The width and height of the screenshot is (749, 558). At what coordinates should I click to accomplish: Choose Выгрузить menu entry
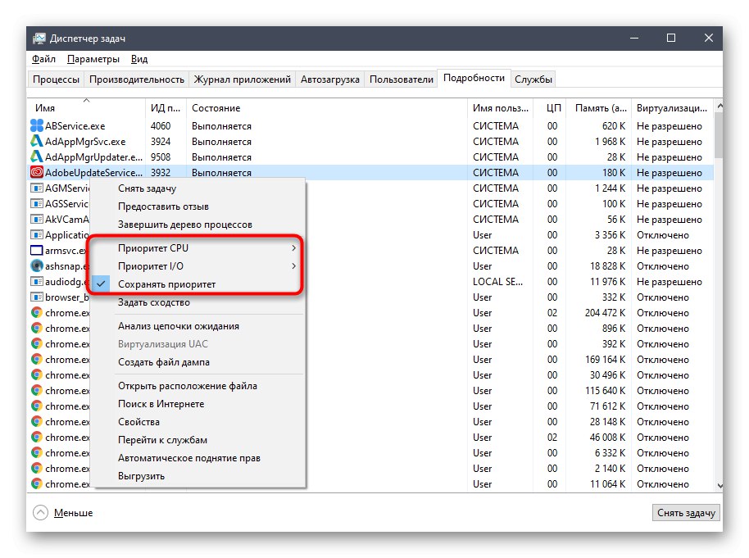pyautogui.click(x=197, y=476)
